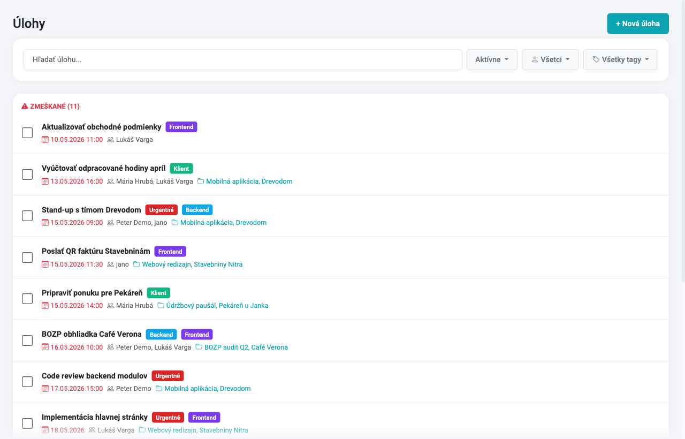Click Urgentné tag on Stand-up s tímom Drevodom
The width and height of the screenshot is (685, 439).
tap(161, 210)
